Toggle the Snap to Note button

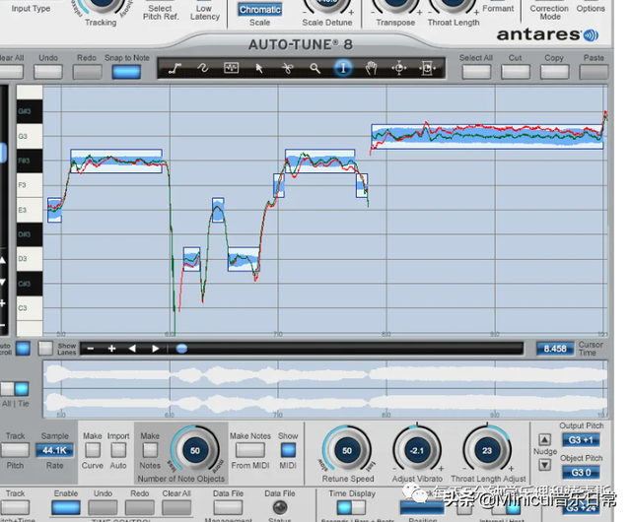coord(125,72)
